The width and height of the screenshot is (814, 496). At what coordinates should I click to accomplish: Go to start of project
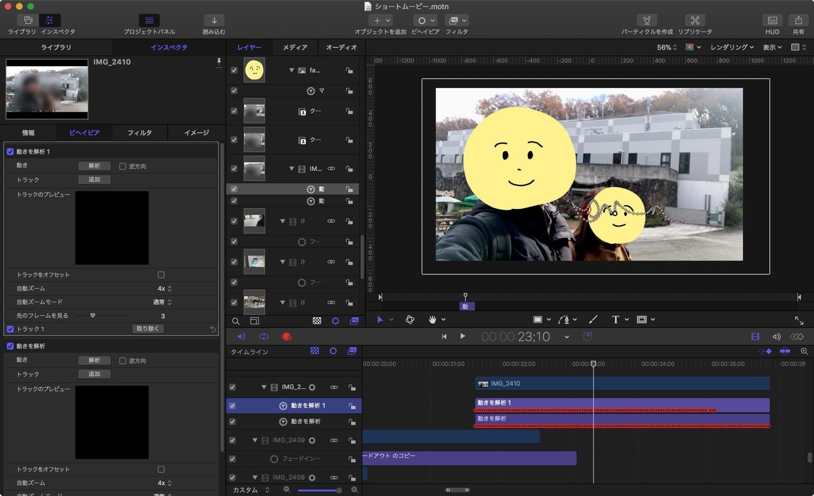444,336
